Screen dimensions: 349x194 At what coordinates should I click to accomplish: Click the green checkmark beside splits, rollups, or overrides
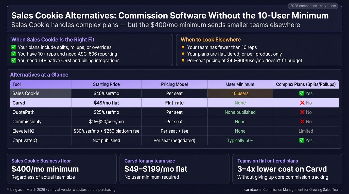click(x=14, y=47)
